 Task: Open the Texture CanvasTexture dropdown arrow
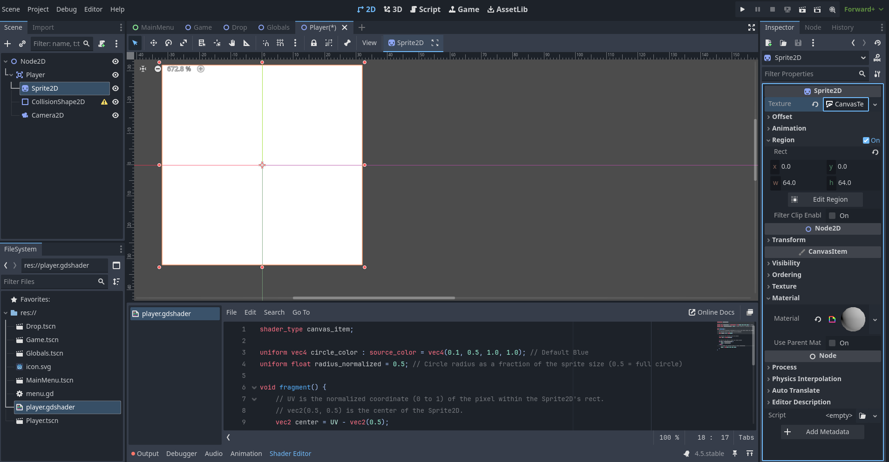coord(875,105)
